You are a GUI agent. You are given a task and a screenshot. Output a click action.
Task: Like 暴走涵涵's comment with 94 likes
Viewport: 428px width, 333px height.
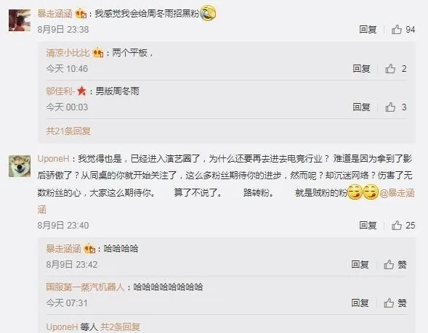(x=403, y=30)
